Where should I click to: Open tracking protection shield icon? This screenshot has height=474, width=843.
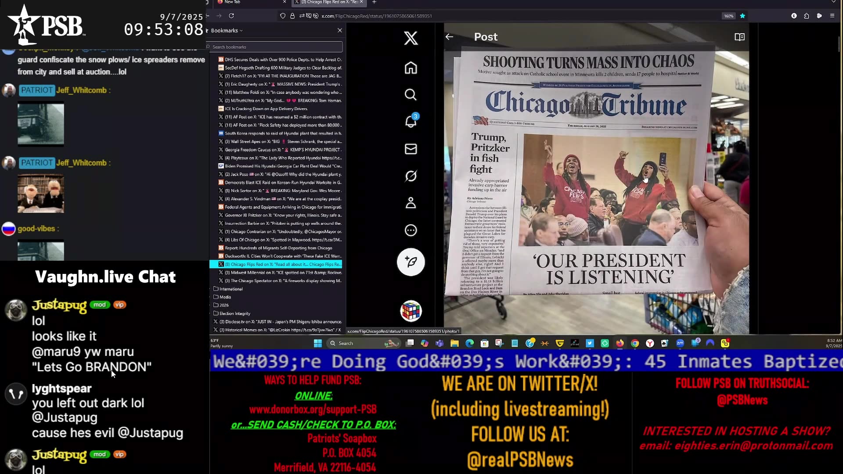pyautogui.click(x=283, y=16)
